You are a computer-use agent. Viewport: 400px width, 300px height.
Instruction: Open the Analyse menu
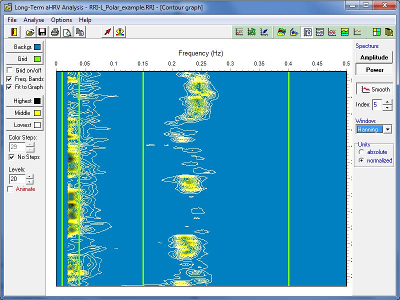(34, 20)
